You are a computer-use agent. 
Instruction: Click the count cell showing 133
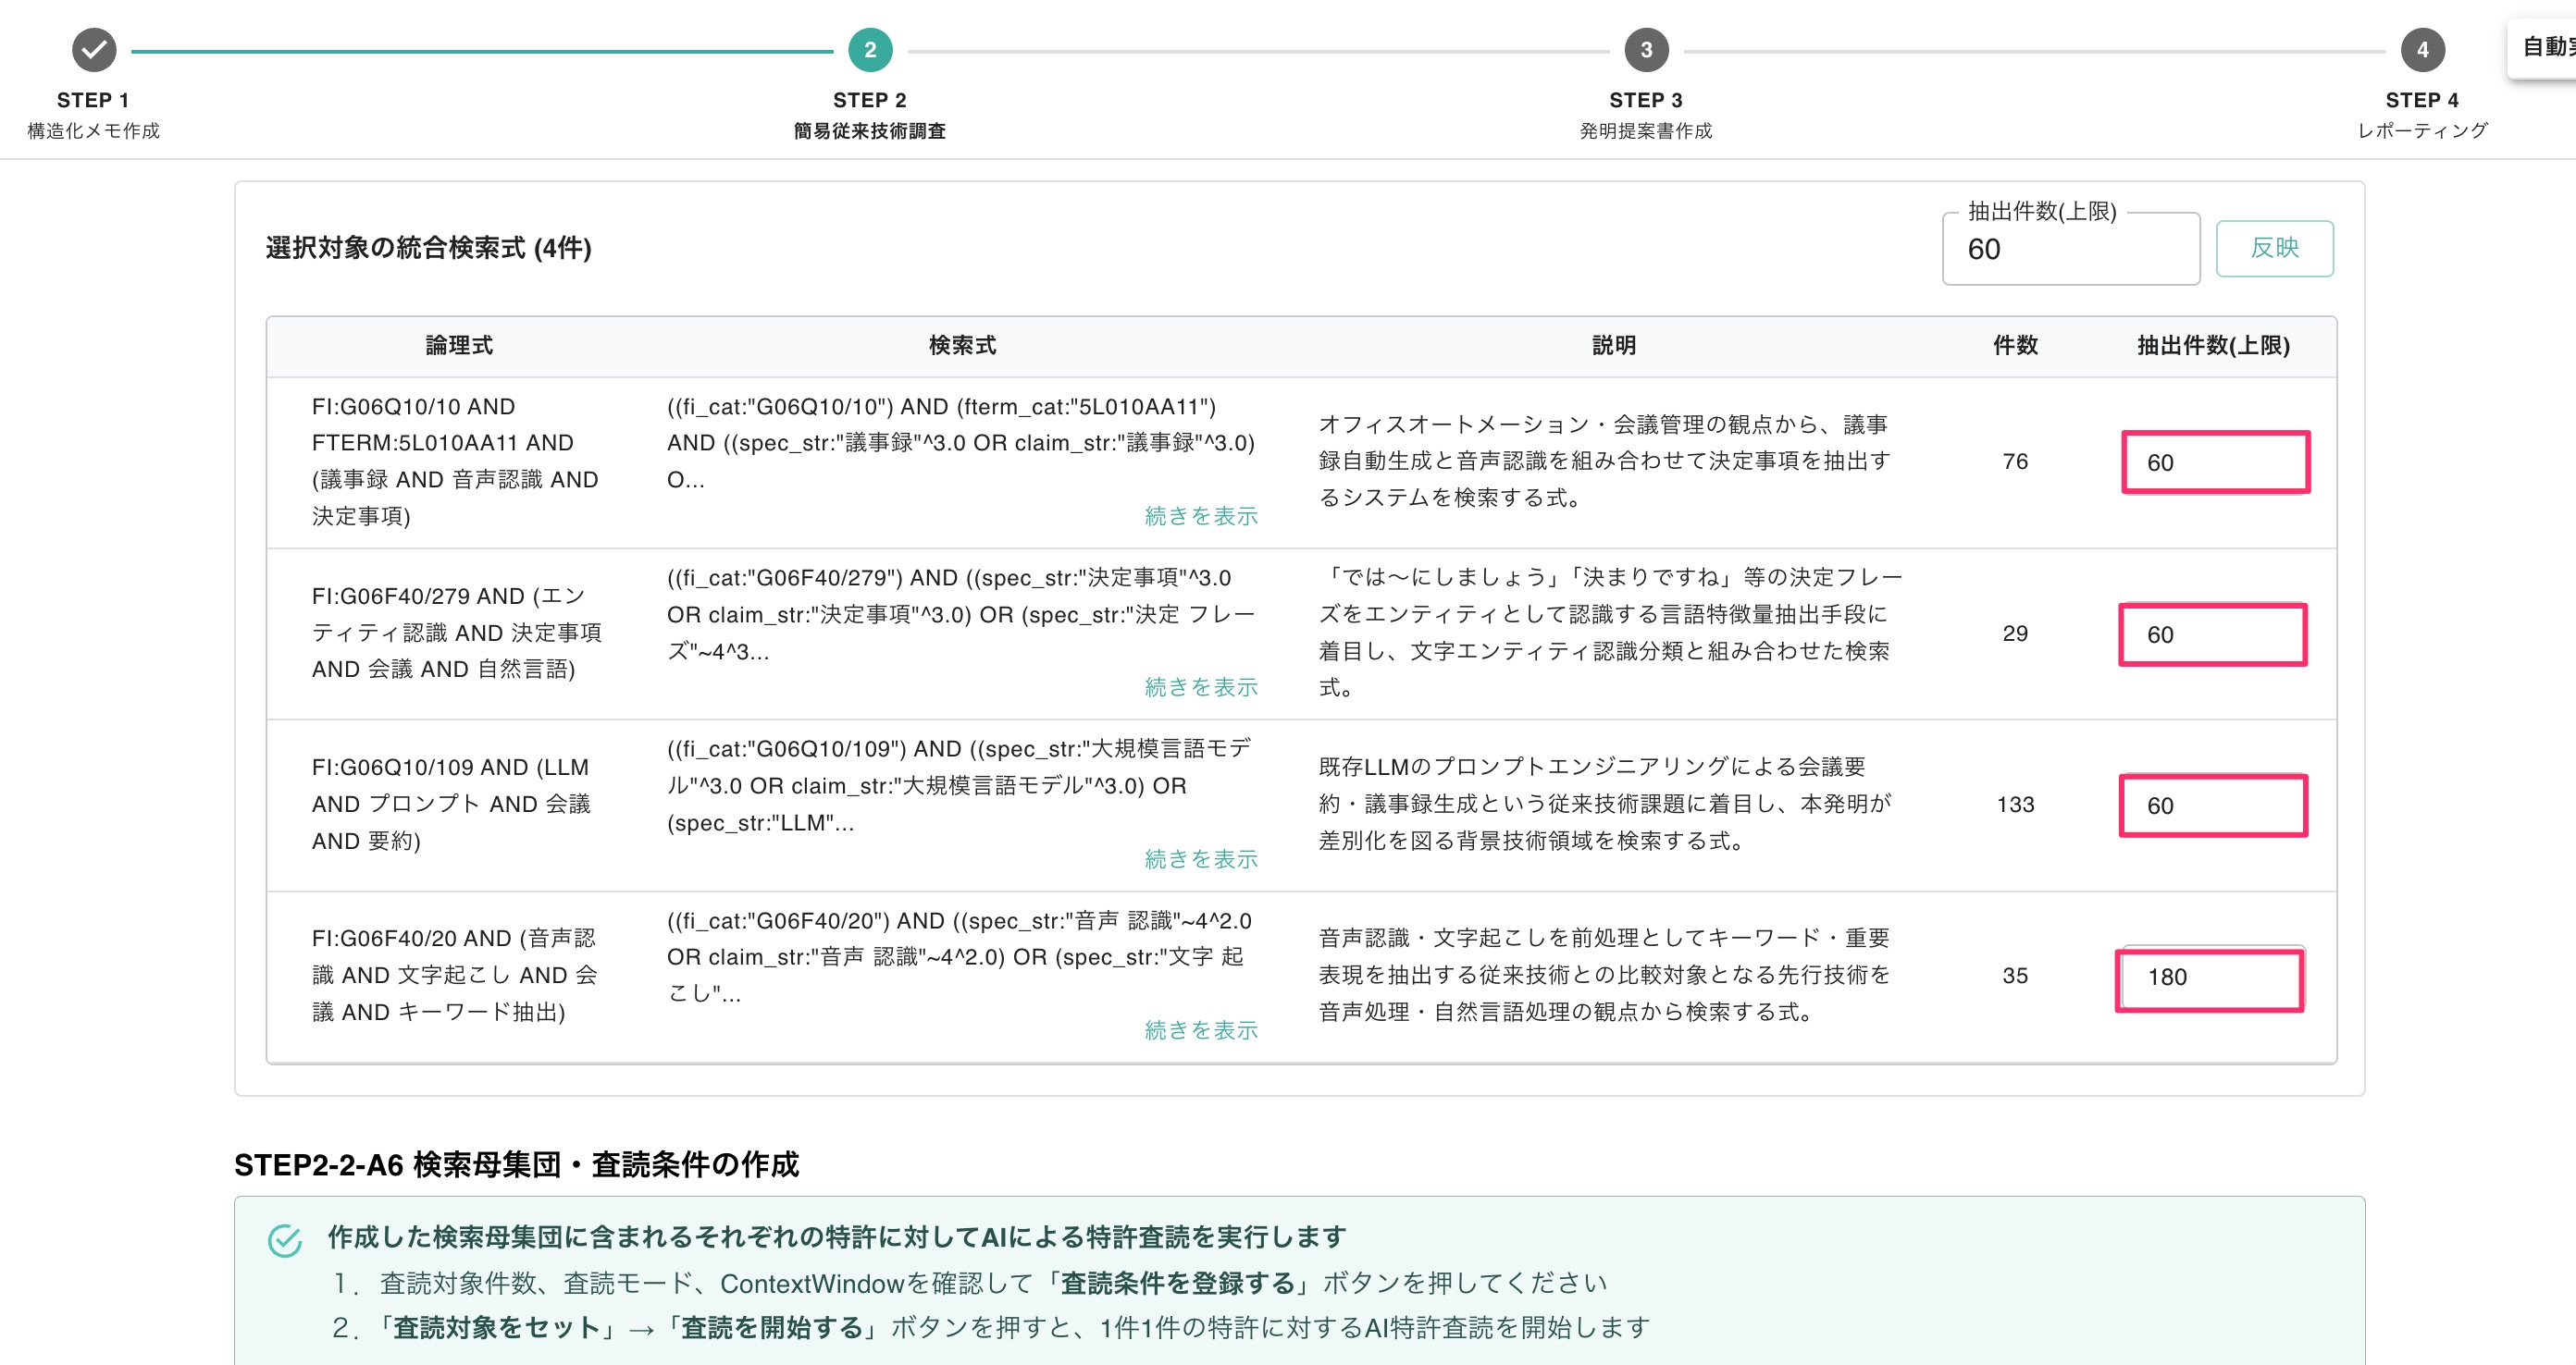pos(2015,805)
